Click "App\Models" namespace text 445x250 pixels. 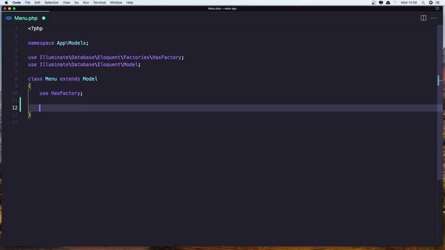coord(71,43)
